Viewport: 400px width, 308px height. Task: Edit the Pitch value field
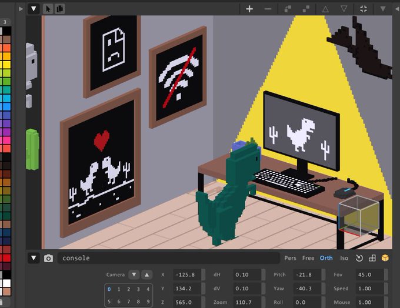point(307,274)
